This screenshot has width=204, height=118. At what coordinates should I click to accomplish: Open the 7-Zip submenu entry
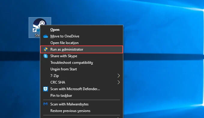[82, 76]
